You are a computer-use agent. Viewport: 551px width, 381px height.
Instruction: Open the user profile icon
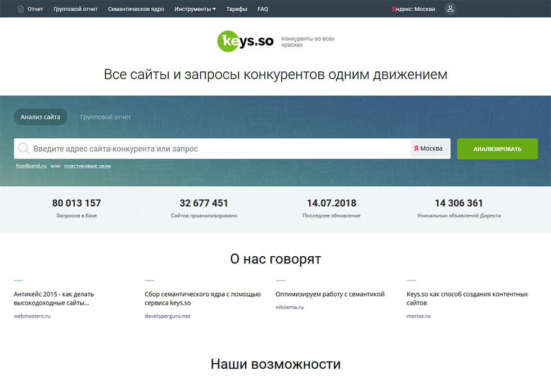click(x=450, y=9)
